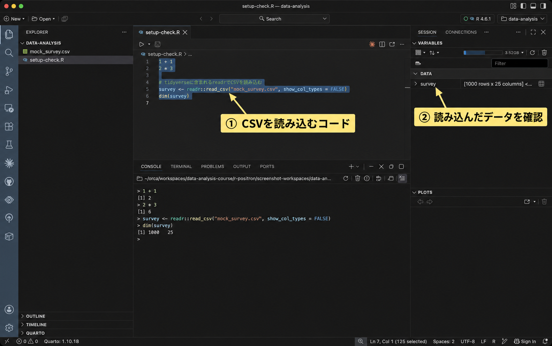
Task: Run the setup-check.R source file
Action: [141, 44]
